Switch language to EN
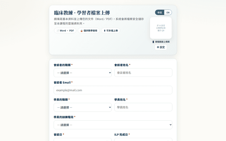Image resolution: width=226 pixels, height=141 pixels. coord(168,13)
